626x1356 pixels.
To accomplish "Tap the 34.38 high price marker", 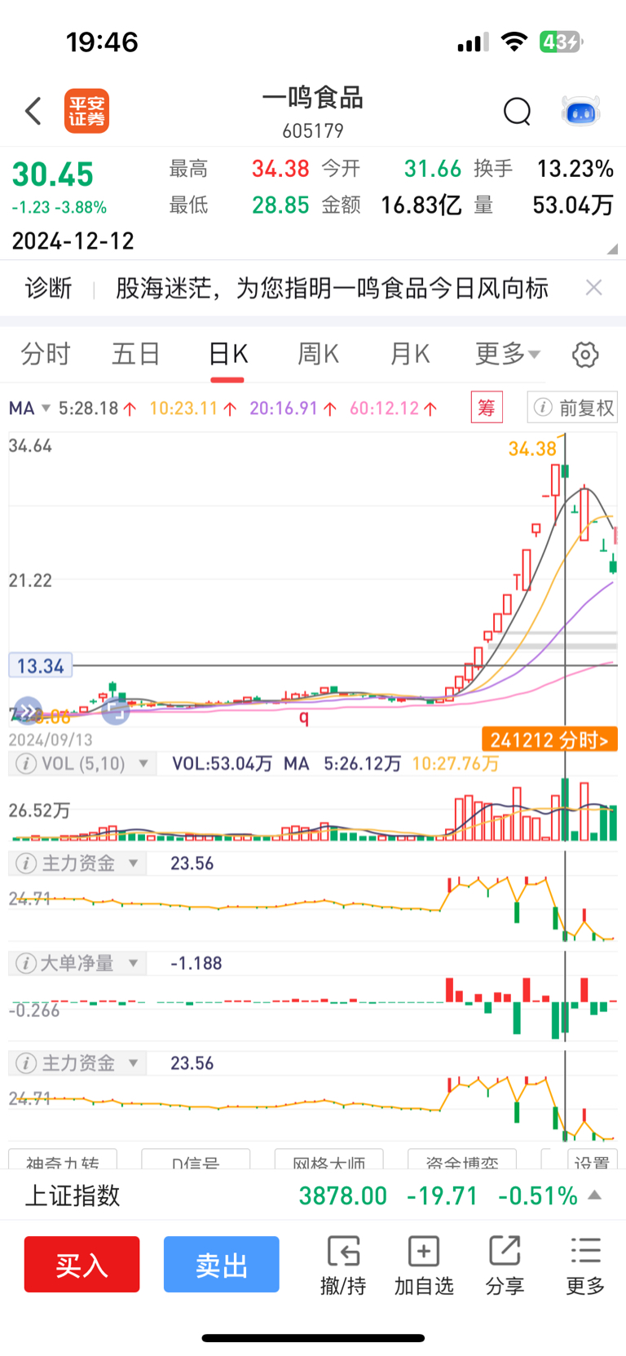I will (532, 448).
